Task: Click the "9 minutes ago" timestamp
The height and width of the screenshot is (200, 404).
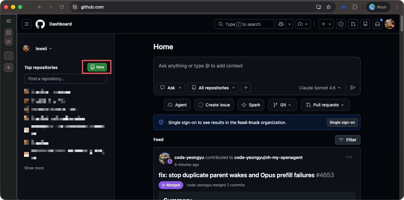Action: click(187, 165)
